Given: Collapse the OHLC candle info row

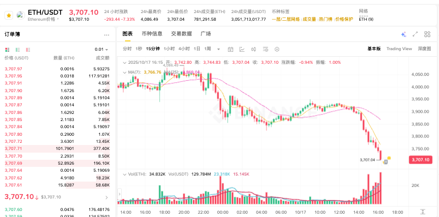Looking at the screenshot, I should [124, 62].
